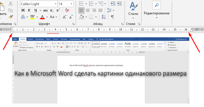The width and height of the screenshot is (204, 107).
Task: Click the Increase Indent icon
Action: pyautogui.click(x=119, y=4)
